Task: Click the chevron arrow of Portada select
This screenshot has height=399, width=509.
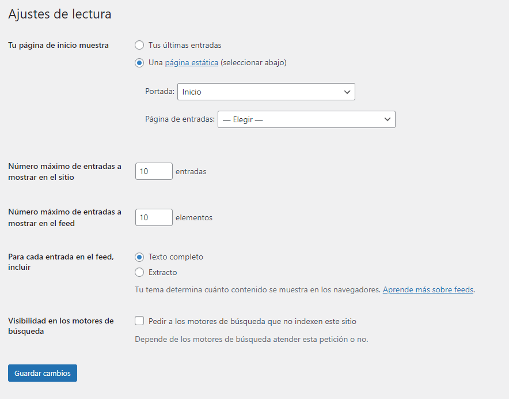Action: (x=347, y=92)
